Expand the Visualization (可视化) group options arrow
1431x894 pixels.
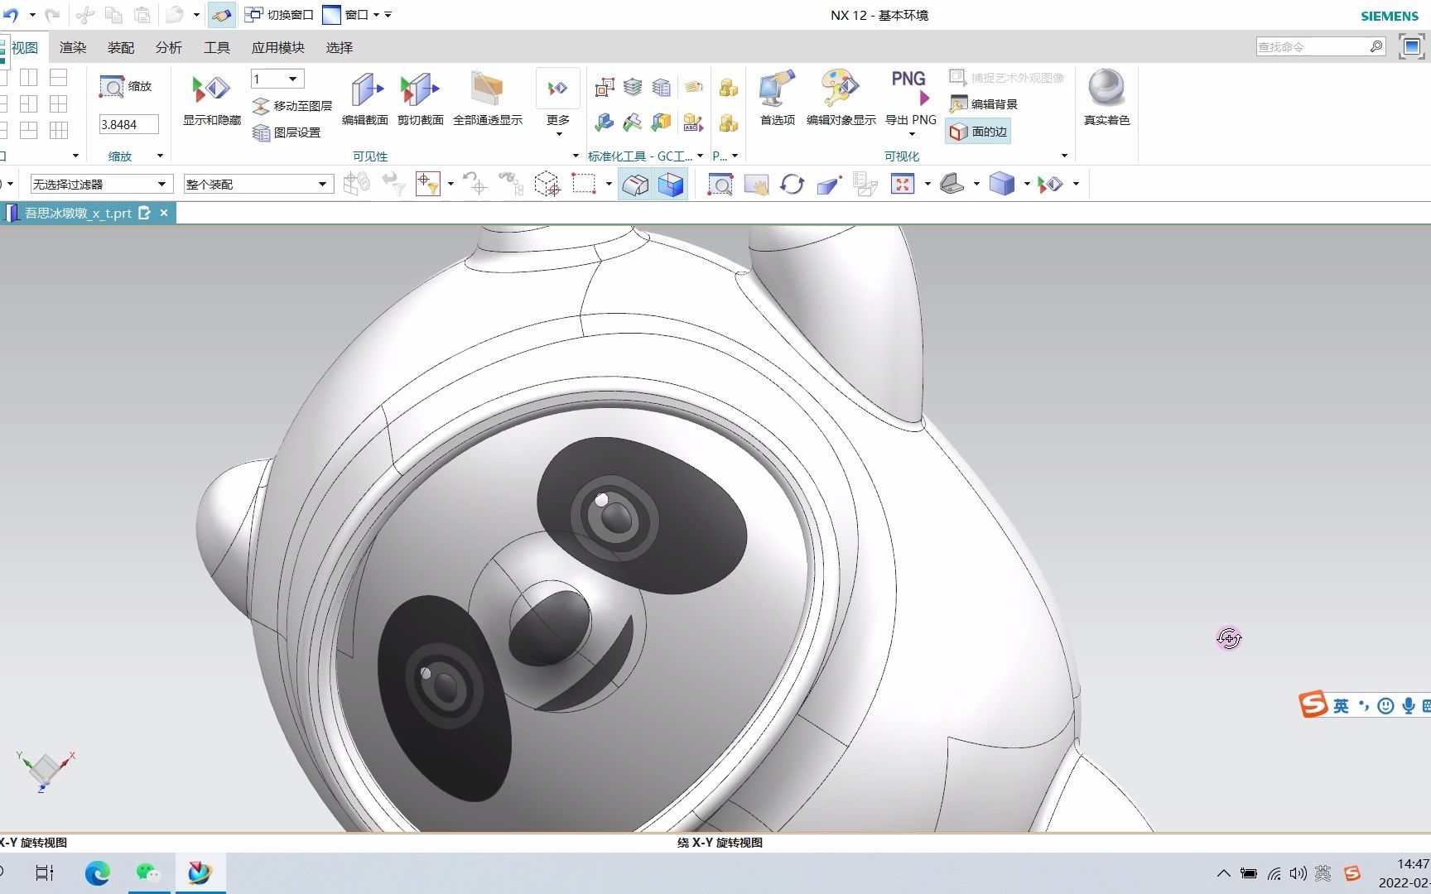tap(1064, 156)
